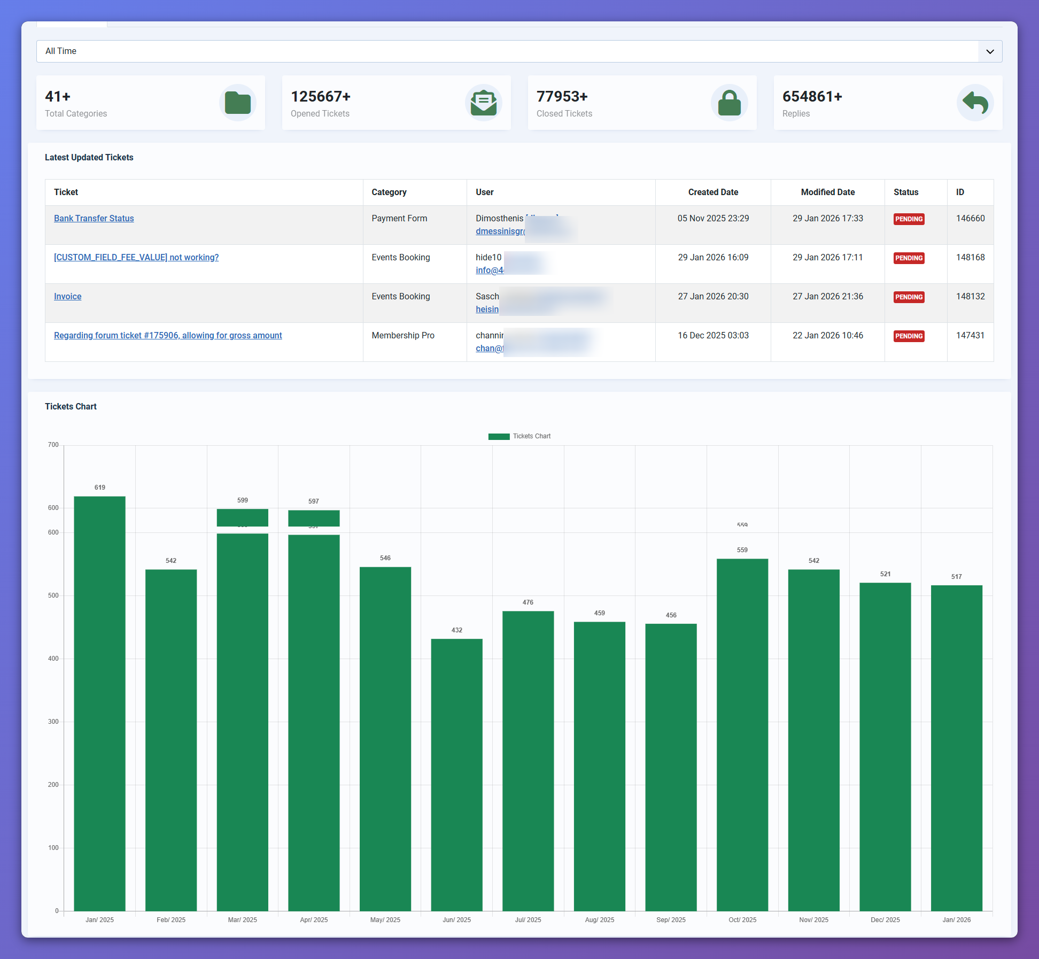Open ticket regarding forum ticket #175906

[x=168, y=335]
